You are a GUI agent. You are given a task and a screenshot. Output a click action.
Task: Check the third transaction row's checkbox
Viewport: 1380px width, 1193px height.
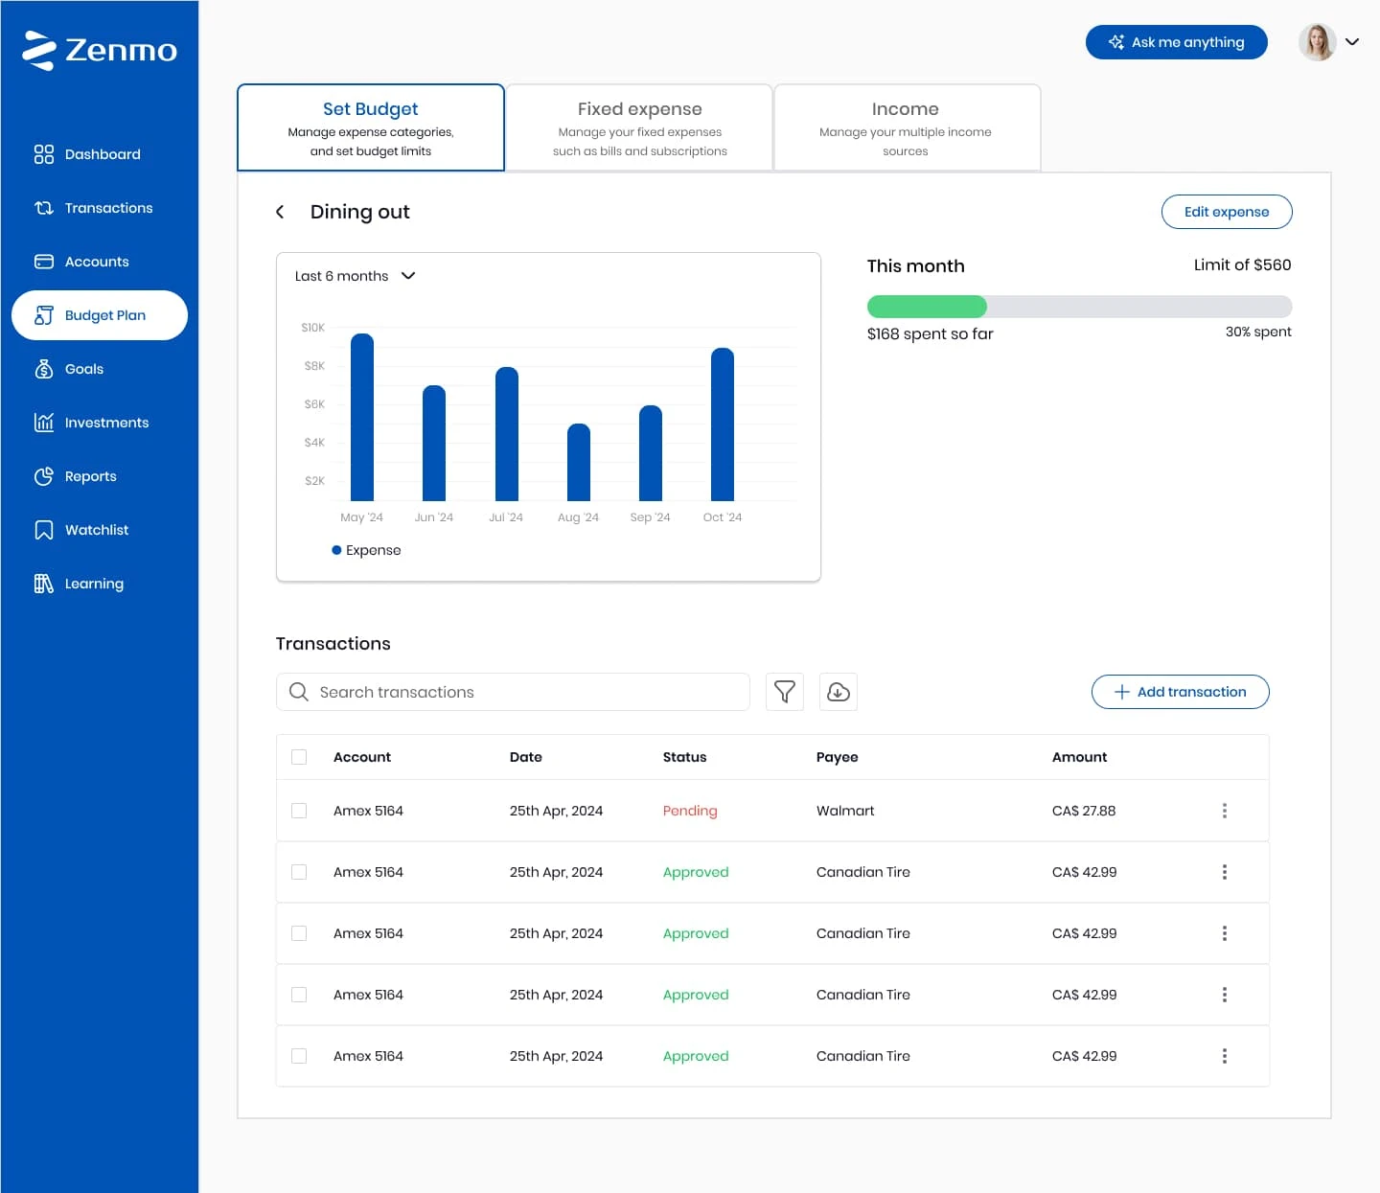click(299, 933)
